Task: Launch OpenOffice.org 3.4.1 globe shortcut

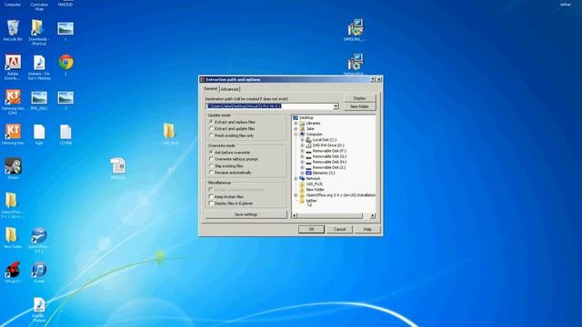Action: (38, 235)
